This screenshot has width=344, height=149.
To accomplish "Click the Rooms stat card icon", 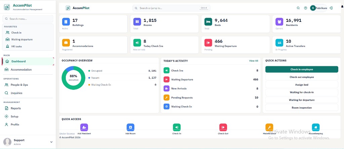I will [x=137, y=22].
